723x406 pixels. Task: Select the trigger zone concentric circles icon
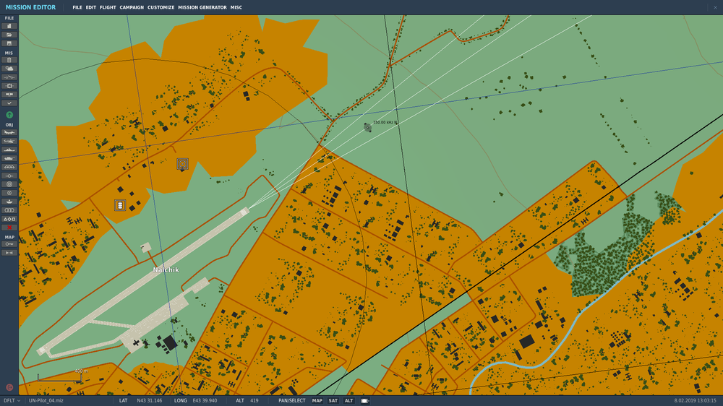(9, 184)
